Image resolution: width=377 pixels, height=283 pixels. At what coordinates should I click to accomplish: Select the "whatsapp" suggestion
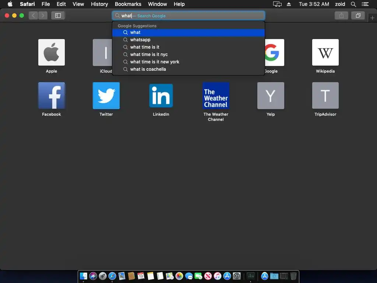tap(188, 40)
